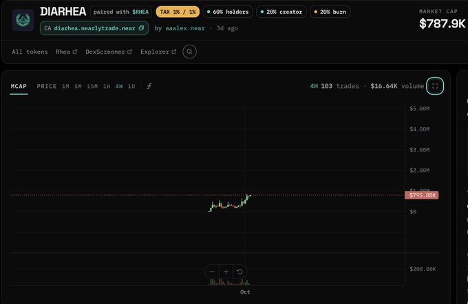Select the 1H timeframe
468x304 pixels.
(x=107, y=86)
